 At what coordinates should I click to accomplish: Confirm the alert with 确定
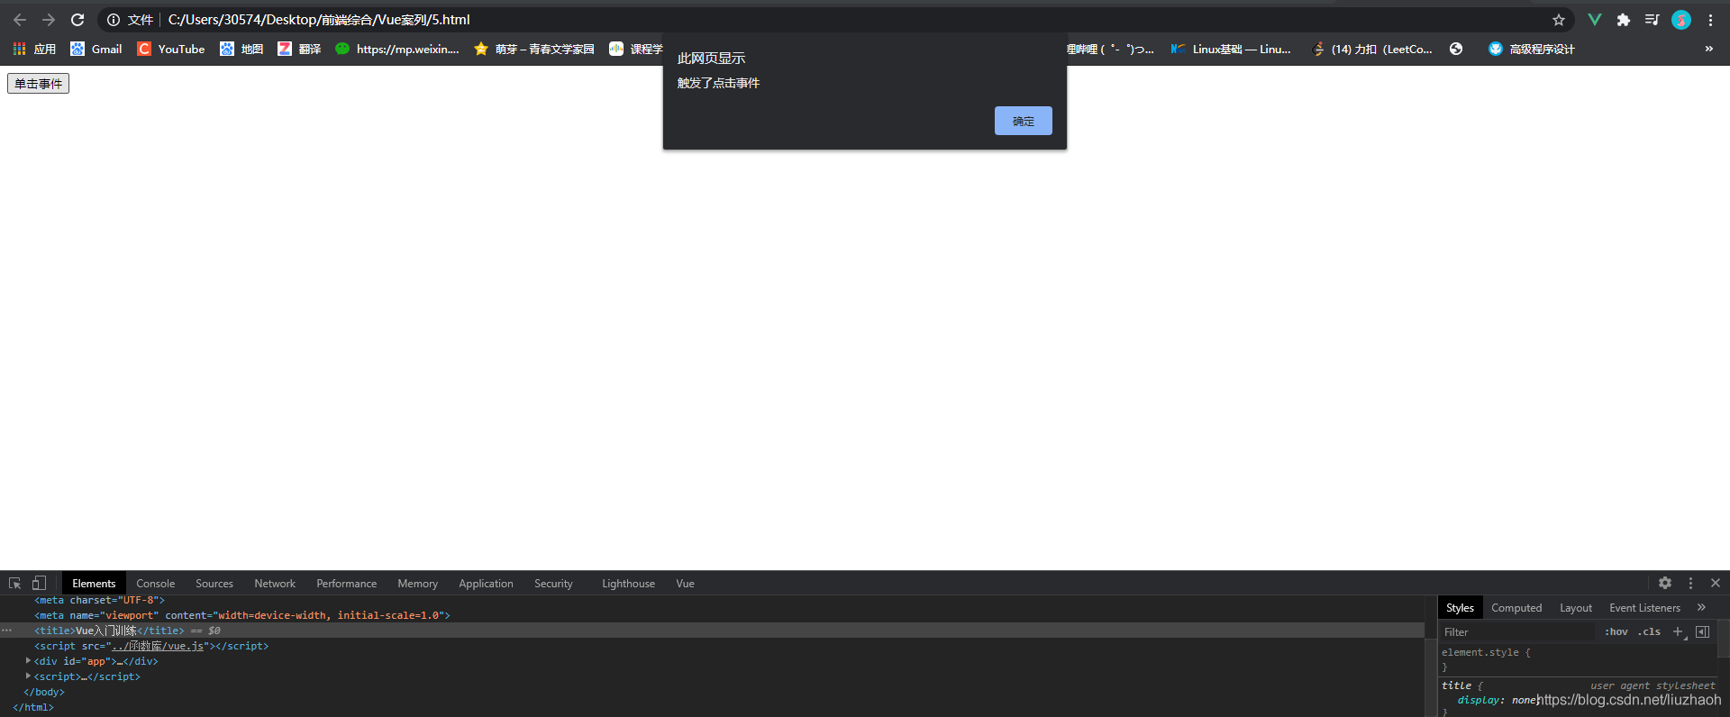pyautogui.click(x=1023, y=121)
